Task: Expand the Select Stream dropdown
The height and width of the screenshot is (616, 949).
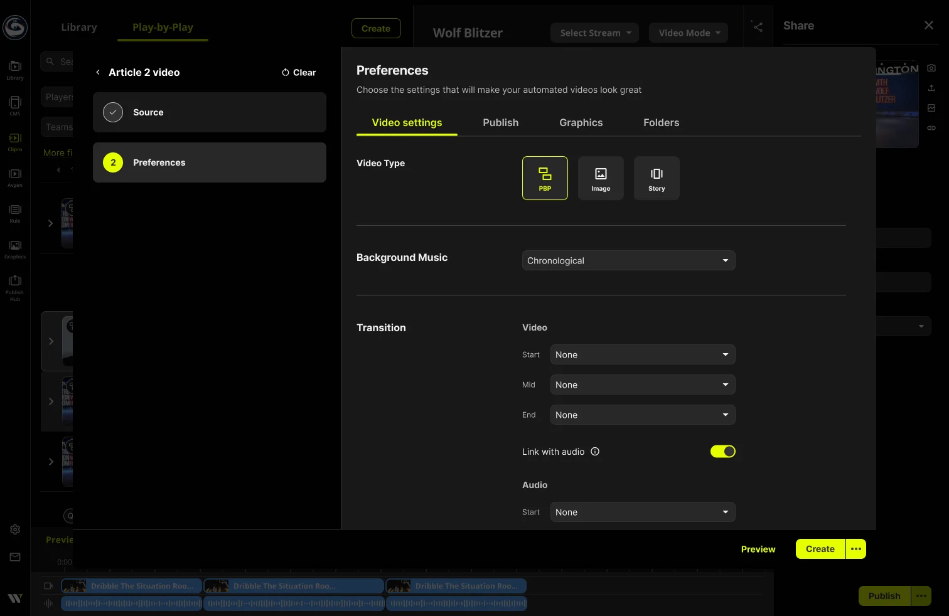Action: point(595,33)
